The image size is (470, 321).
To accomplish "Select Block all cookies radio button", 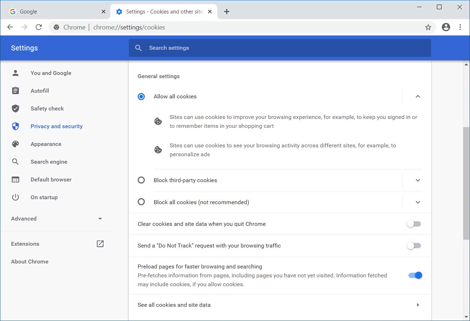I will tap(141, 202).
